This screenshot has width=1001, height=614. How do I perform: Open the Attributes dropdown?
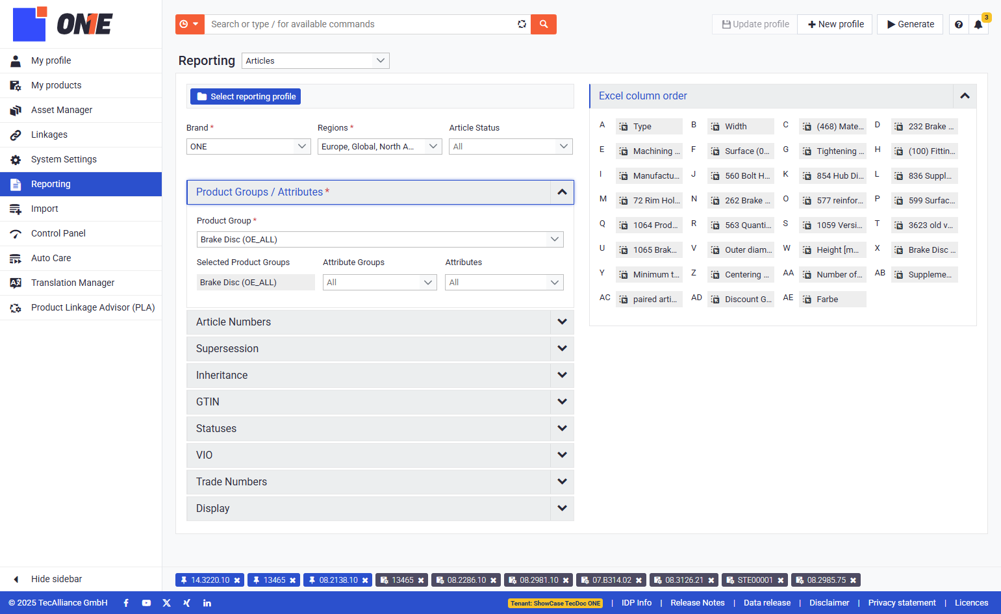tap(504, 282)
